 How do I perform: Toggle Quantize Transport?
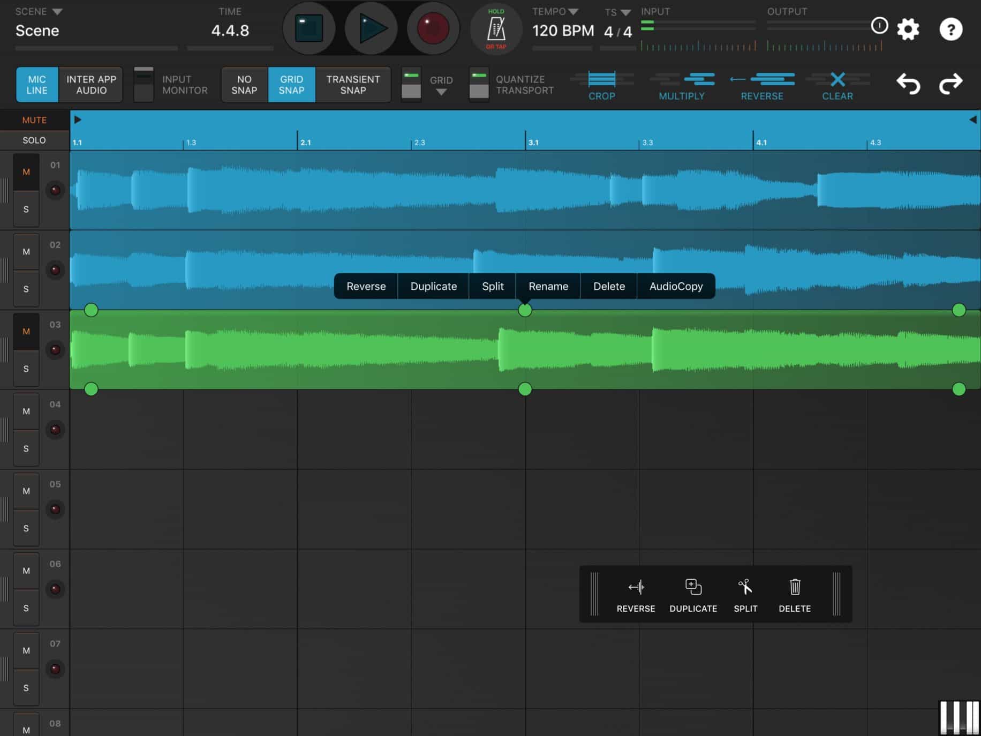(x=478, y=85)
